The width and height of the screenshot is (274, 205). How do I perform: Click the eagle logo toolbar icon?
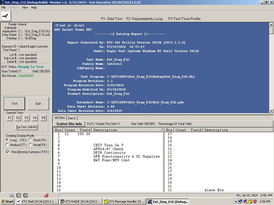point(6,16)
